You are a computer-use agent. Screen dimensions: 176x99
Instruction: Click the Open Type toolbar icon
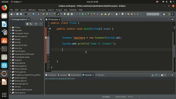tap(102, 14)
